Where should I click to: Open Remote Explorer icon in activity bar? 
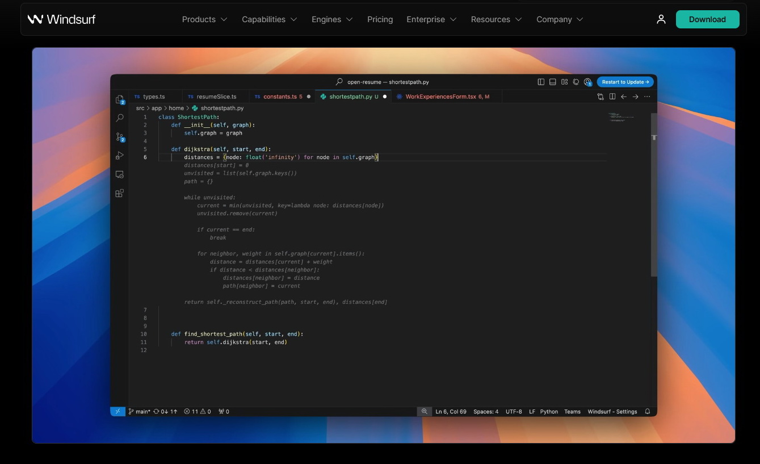(120, 174)
